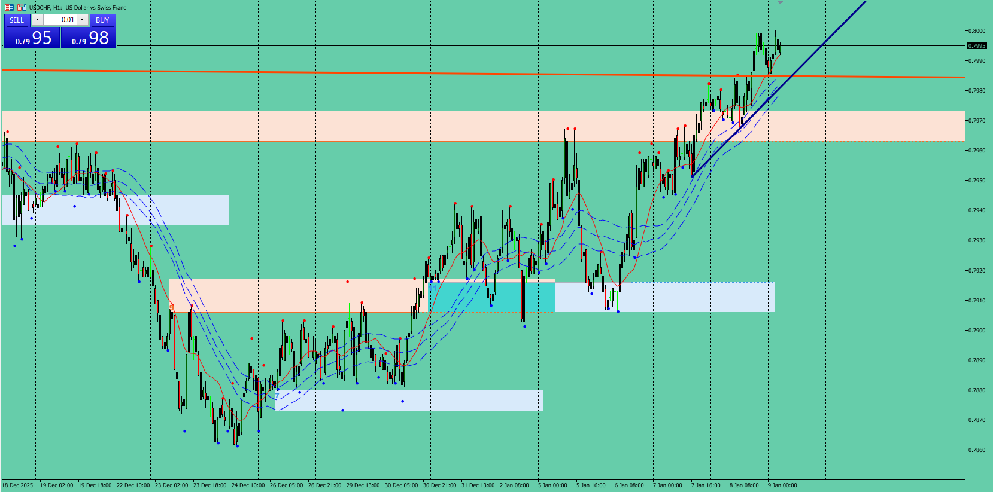The image size is (993, 492).
Task: Click the '9 Jan 00:00' time scale label
Action: tap(782, 485)
